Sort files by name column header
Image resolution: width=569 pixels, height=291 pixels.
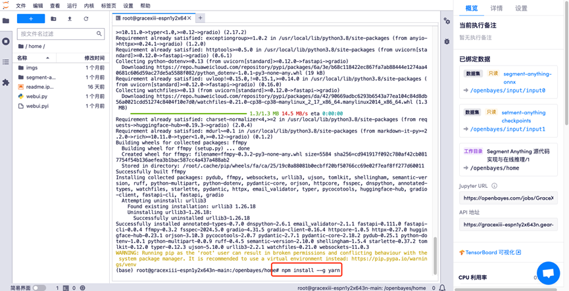[x=34, y=58]
